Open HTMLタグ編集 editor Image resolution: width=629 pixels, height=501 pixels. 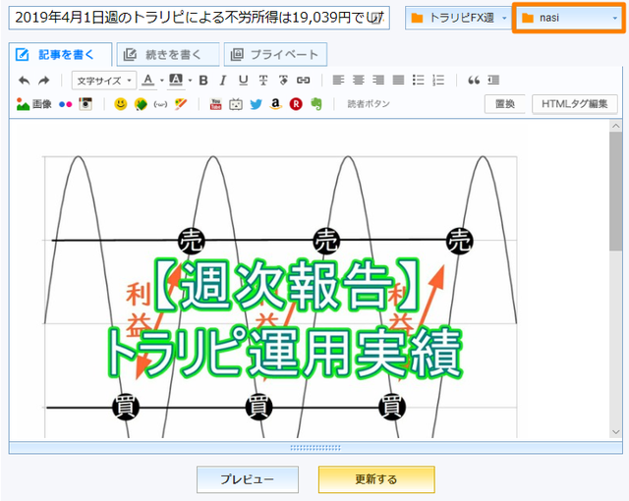coord(575,104)
